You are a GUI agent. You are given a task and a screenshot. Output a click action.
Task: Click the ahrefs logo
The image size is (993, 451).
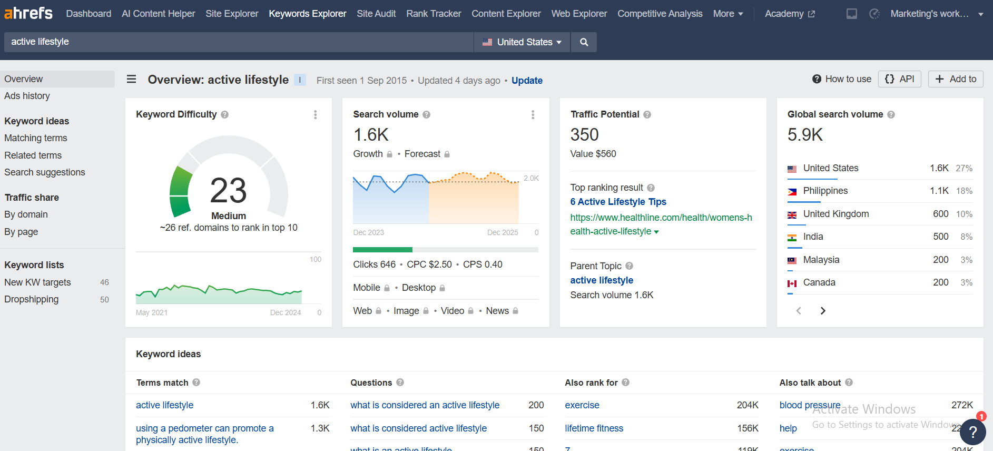pyautogui.click(x=28, y=13)
